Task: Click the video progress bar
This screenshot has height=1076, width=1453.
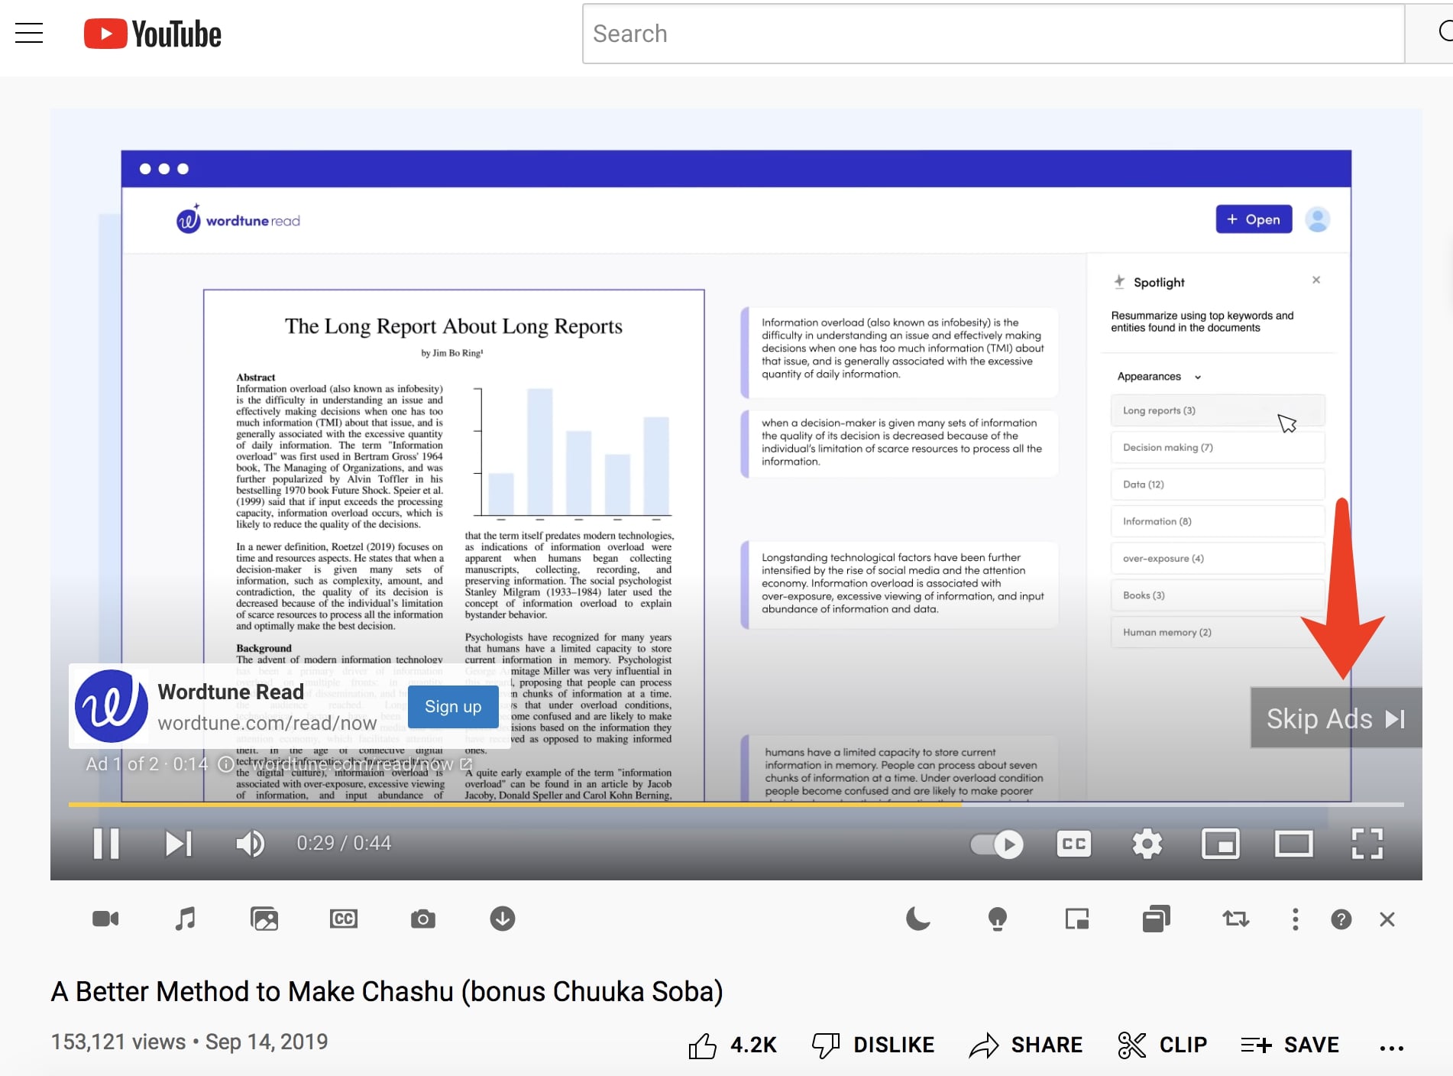Action: [x=726, y=804]
